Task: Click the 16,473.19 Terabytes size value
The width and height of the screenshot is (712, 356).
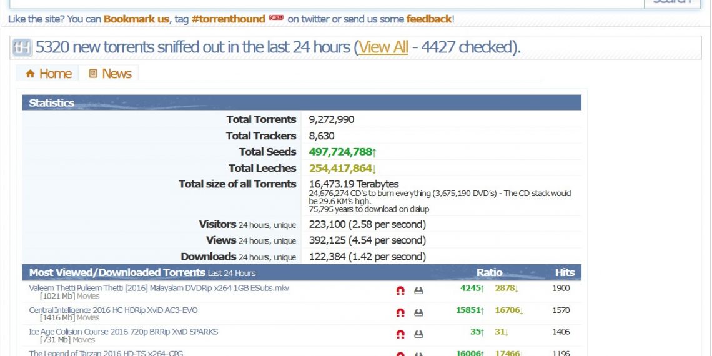Action: [x=354, y=184]
